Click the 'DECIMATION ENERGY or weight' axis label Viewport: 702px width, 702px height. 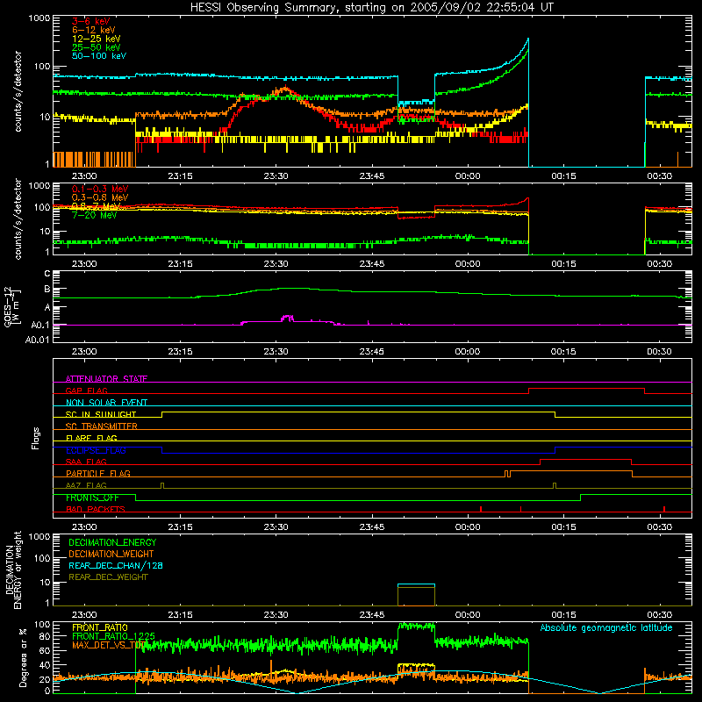[x=13, y=570]
